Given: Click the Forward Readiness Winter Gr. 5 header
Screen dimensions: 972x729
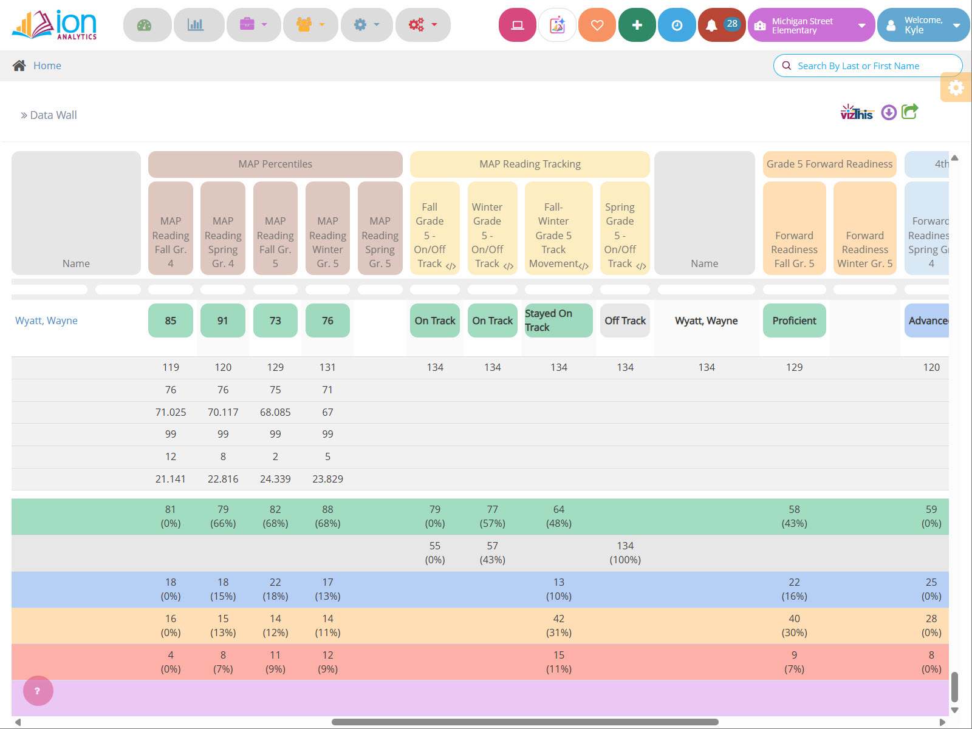Looking at the screenshot, I should [864, 228].
